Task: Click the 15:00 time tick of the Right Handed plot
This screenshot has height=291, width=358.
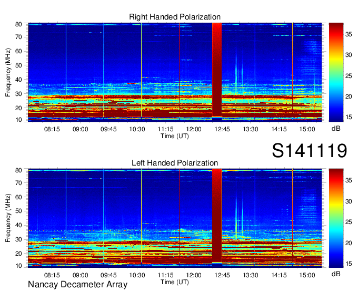Action: tap(307, 129)
